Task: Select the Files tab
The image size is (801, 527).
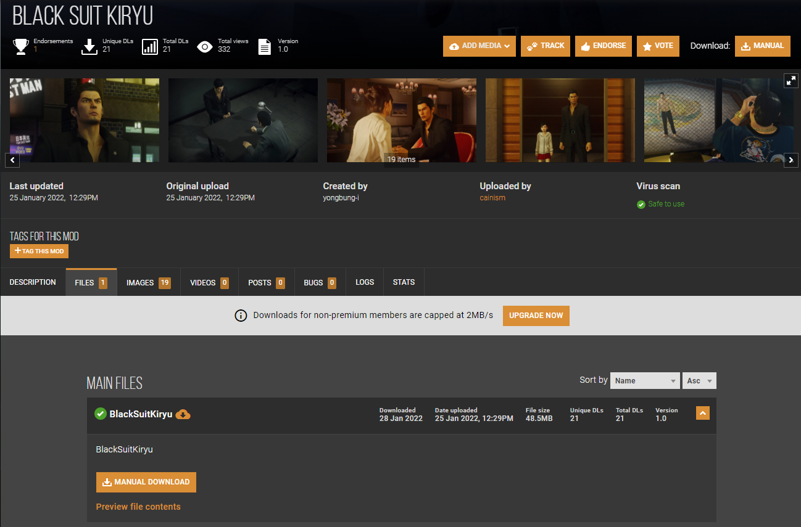Action: (91, 282)
